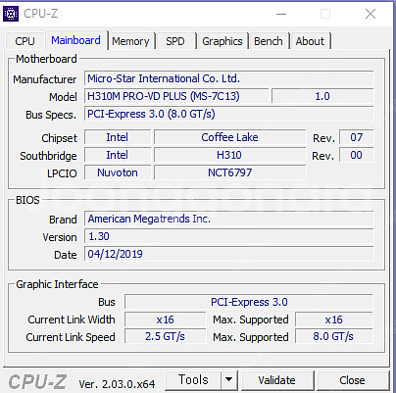
Task: Click the Chipset vendor Intel field
Action: coord(118,137)
